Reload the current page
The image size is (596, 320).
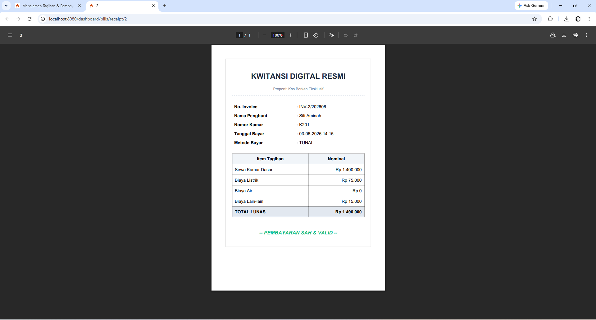[x=30, y=19]
